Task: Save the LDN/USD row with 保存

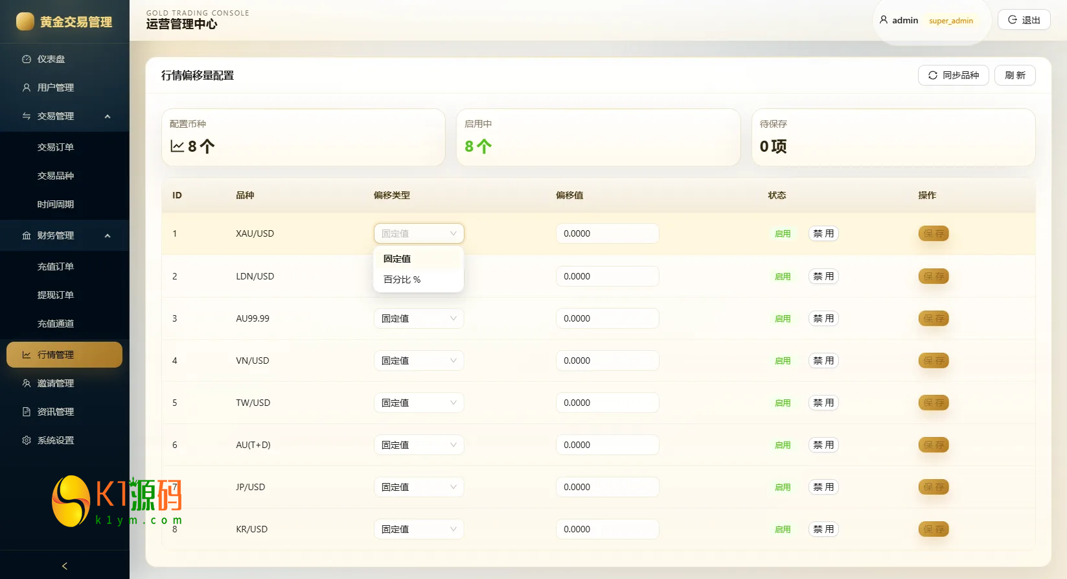Action: click(934, 276)
